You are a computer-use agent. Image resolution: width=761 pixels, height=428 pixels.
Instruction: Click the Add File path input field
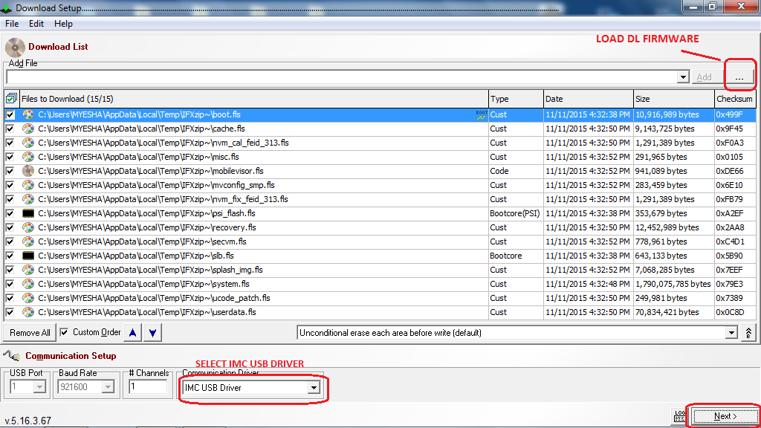[x=342, y=77]
